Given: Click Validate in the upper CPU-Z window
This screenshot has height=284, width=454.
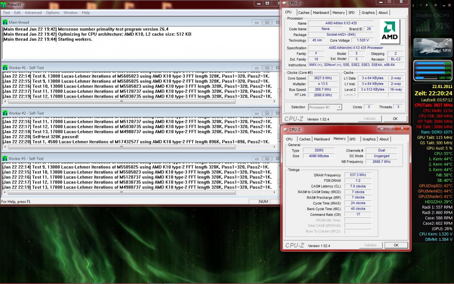Looking at the screenshot, I should 369,119.
